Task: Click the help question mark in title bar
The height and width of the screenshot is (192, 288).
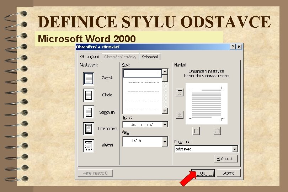Action: (233, 47)
